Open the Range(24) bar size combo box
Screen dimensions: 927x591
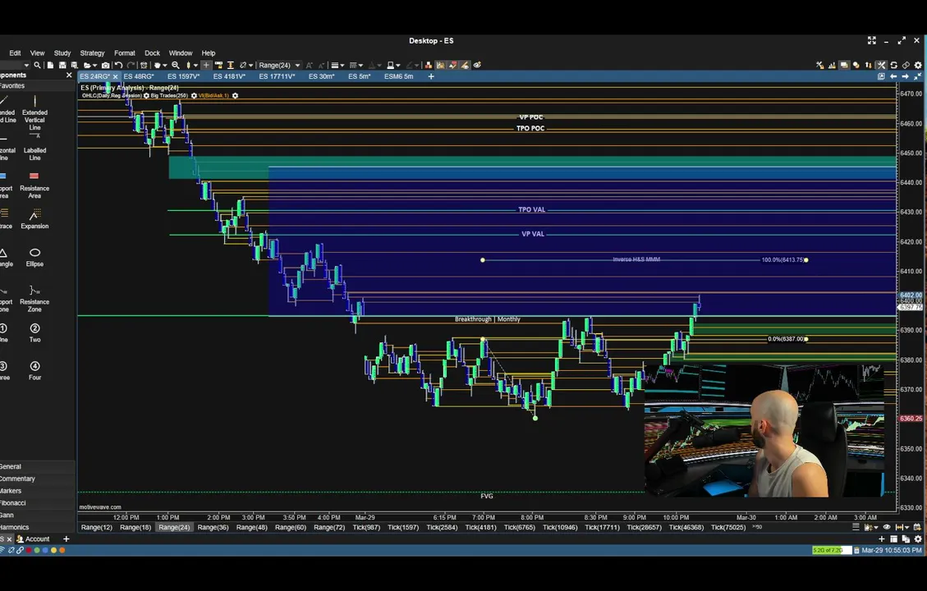[279, 65]
